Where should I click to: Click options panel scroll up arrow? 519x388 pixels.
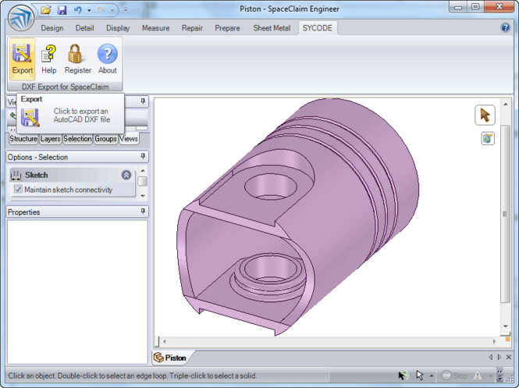click(x=143, y=171)
